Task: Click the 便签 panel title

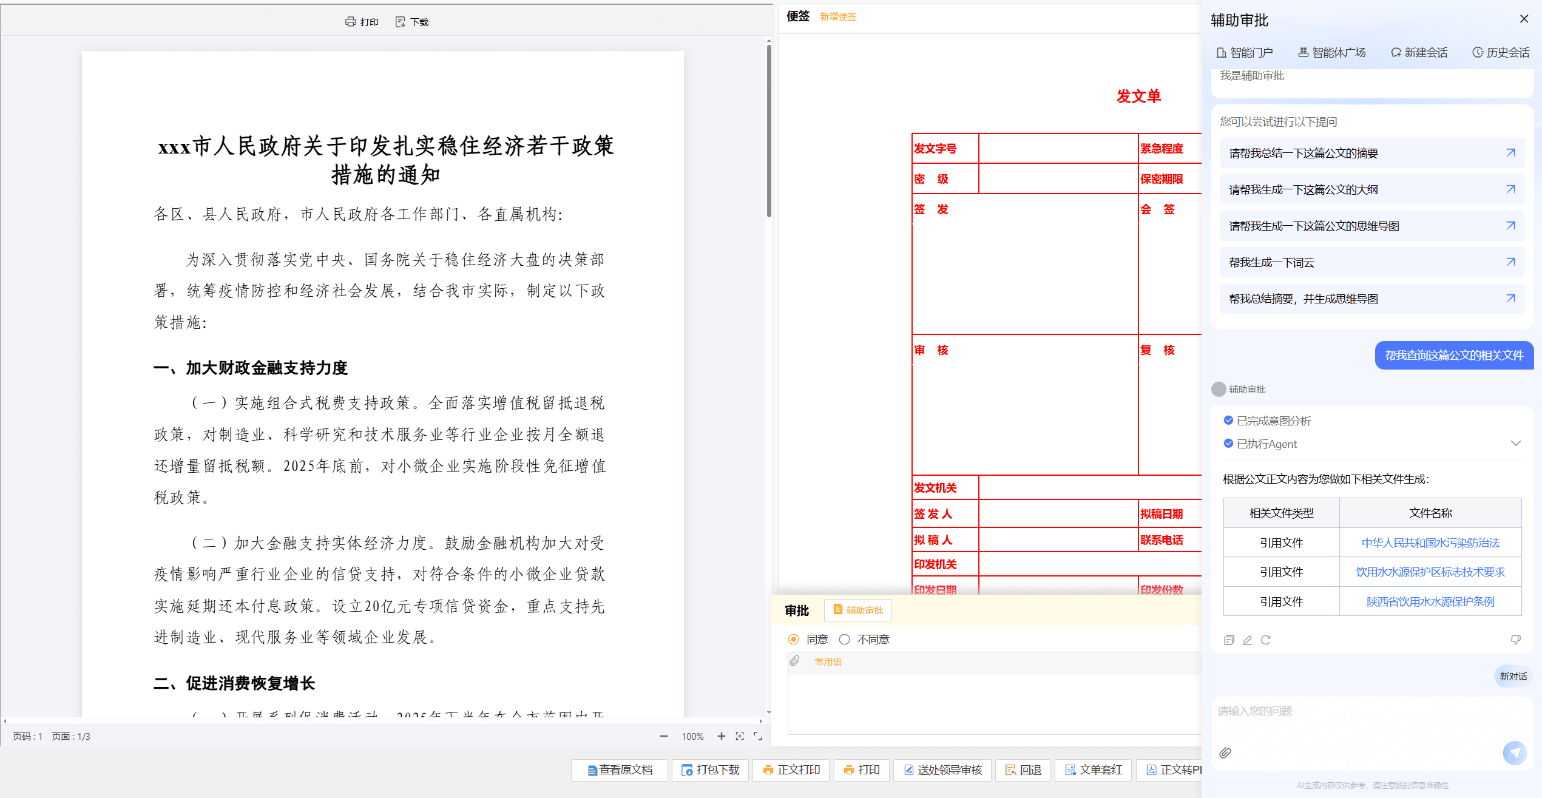Action: (x=798, y=16)
